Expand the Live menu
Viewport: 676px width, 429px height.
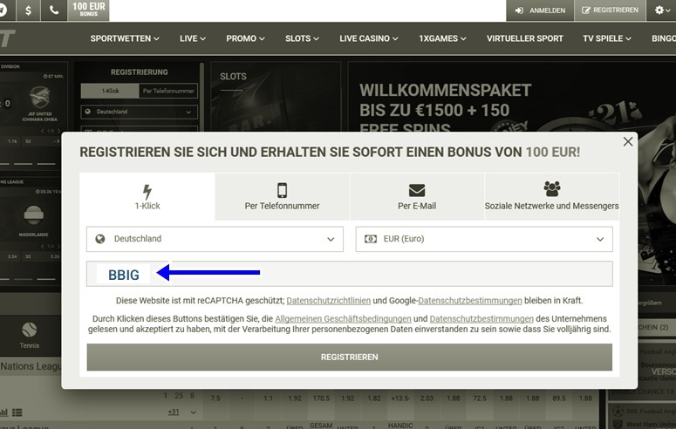[192, 39]
